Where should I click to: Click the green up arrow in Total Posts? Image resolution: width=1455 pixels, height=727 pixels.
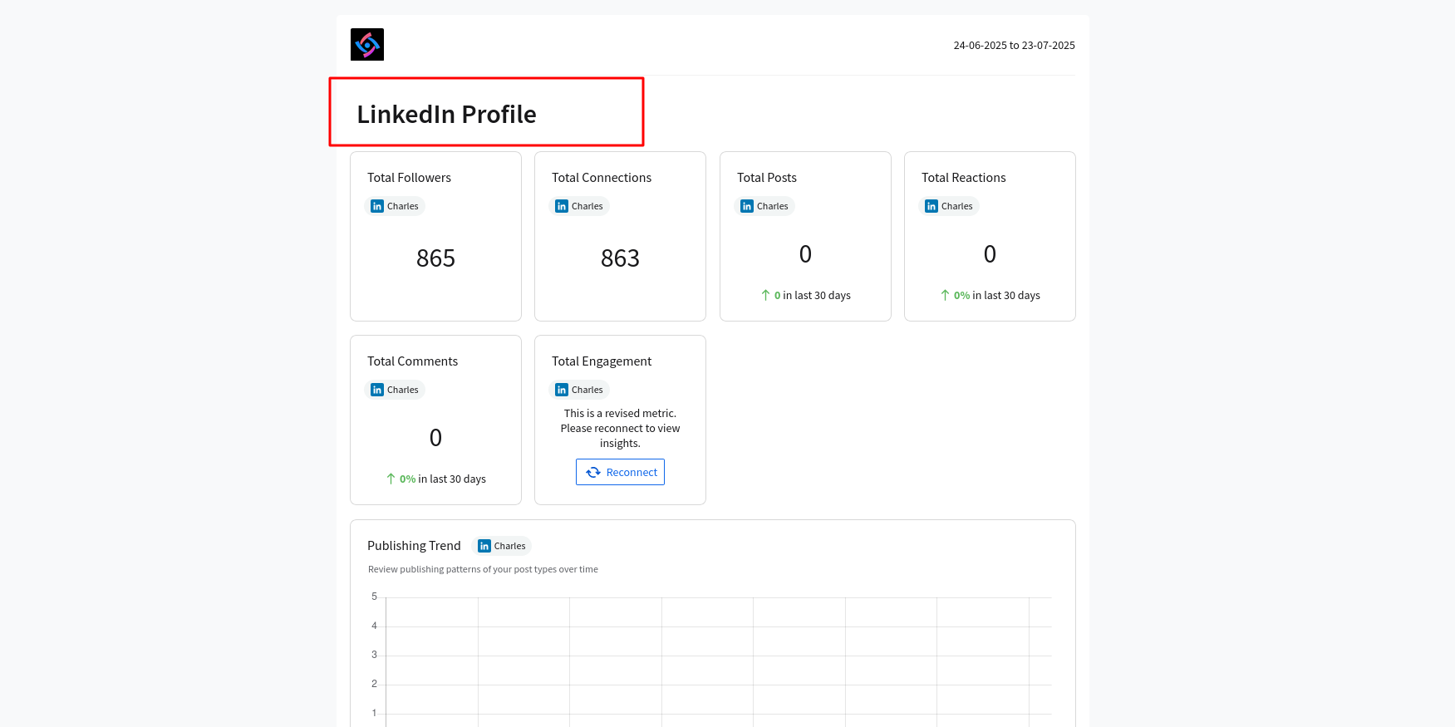tap(765, 295)
